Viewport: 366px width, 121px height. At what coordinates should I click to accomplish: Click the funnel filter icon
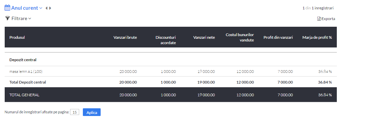pyautogui.click(x=7, y=18)
